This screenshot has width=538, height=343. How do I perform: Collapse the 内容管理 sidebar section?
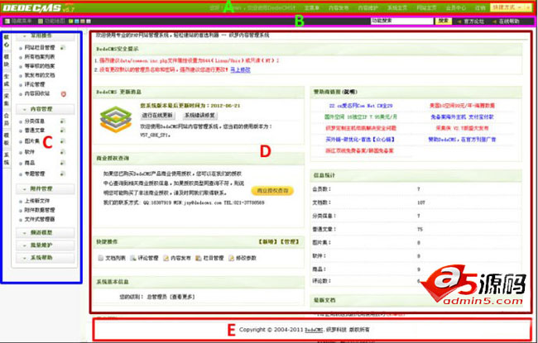(x=45, y=109)
